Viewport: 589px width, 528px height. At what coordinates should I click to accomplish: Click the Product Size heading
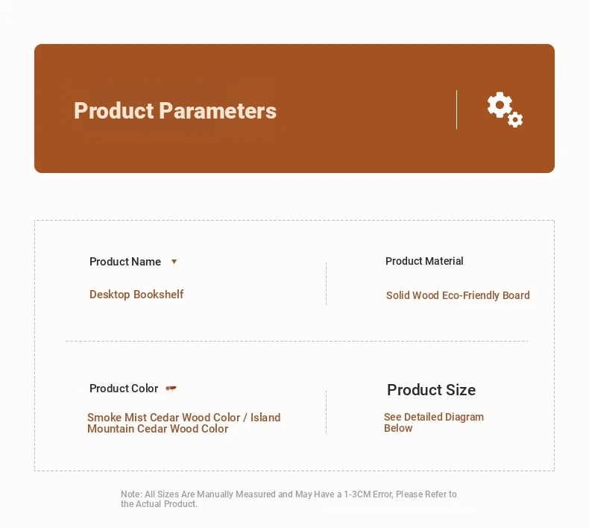point(431,390)
